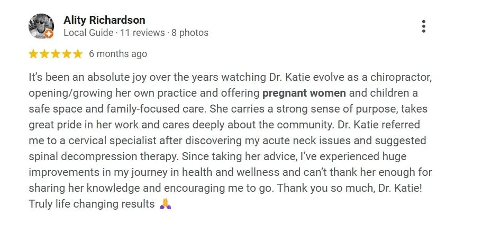This screenshot has height=234, width=482.
Task: Click the first yellow rating star
Action: point(33,54)
